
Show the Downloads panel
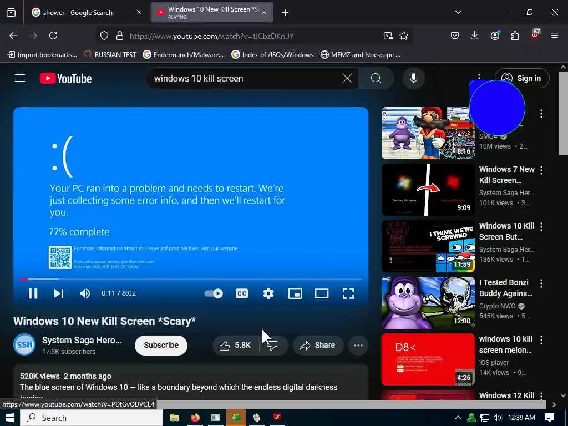pyautogui.click(x=475, y=35)
